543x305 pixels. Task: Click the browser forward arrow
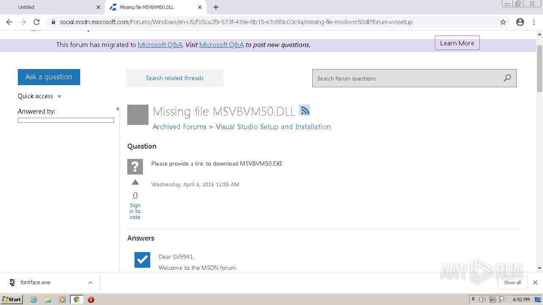tap(23, 22)
